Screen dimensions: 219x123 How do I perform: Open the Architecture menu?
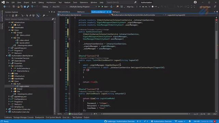pyautogui.click(x=51, y=2)
